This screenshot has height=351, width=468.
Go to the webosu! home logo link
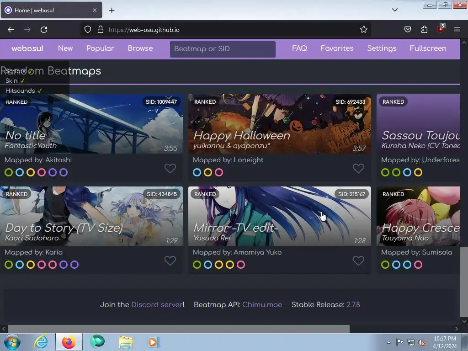27,48
